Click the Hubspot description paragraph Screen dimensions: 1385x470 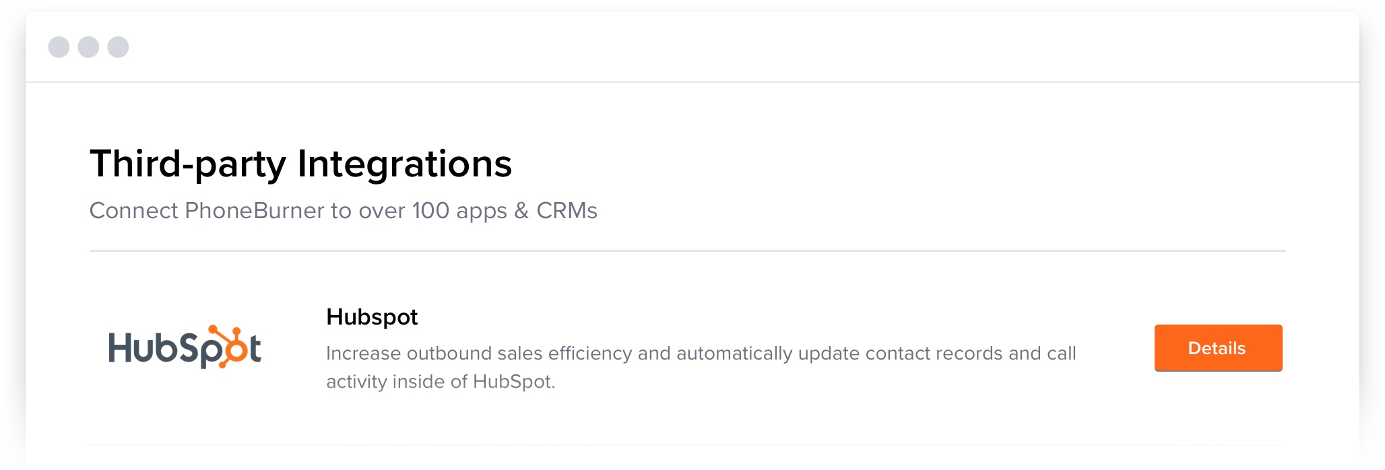tap(701, 367)
